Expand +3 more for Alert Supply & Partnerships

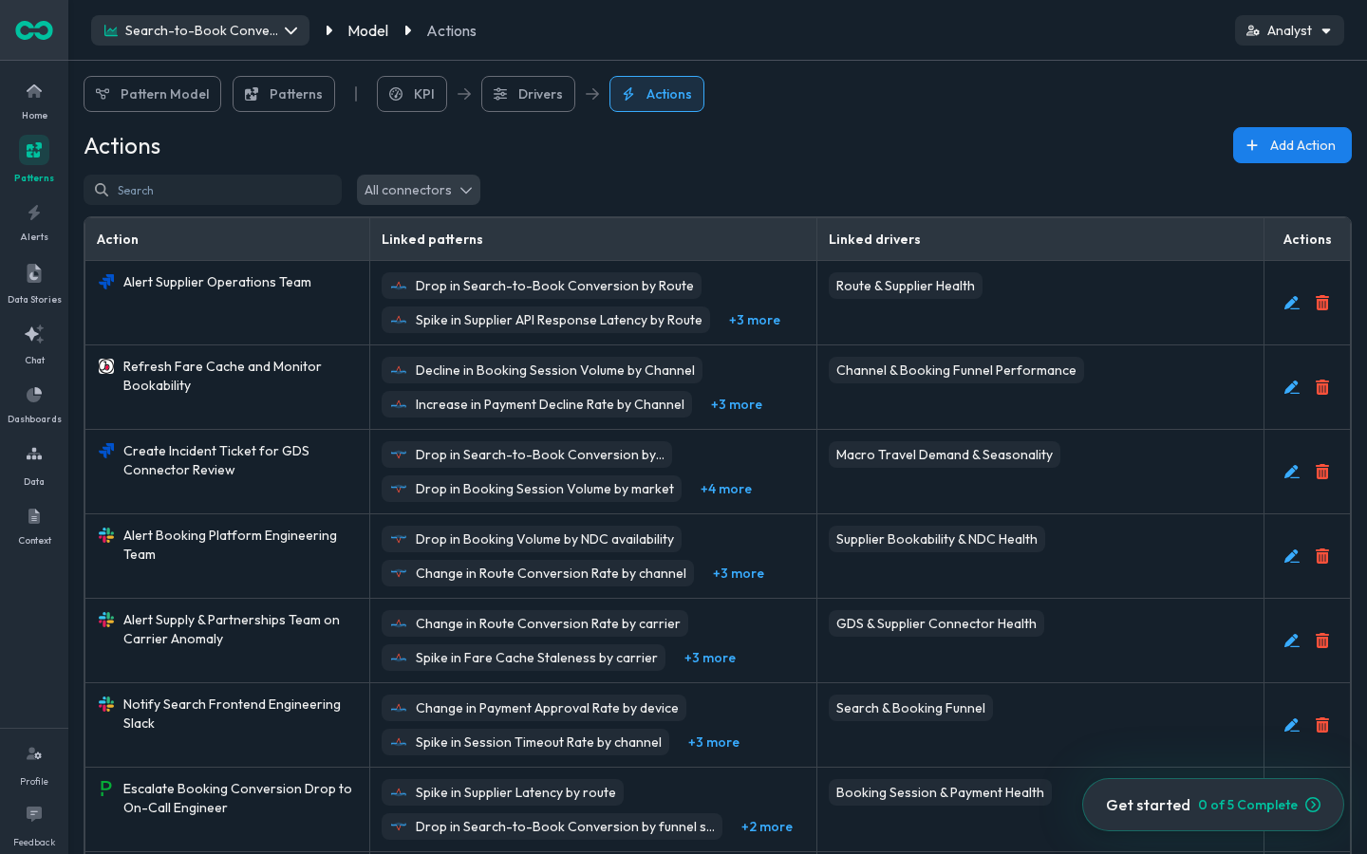click(x=710, y=658)
